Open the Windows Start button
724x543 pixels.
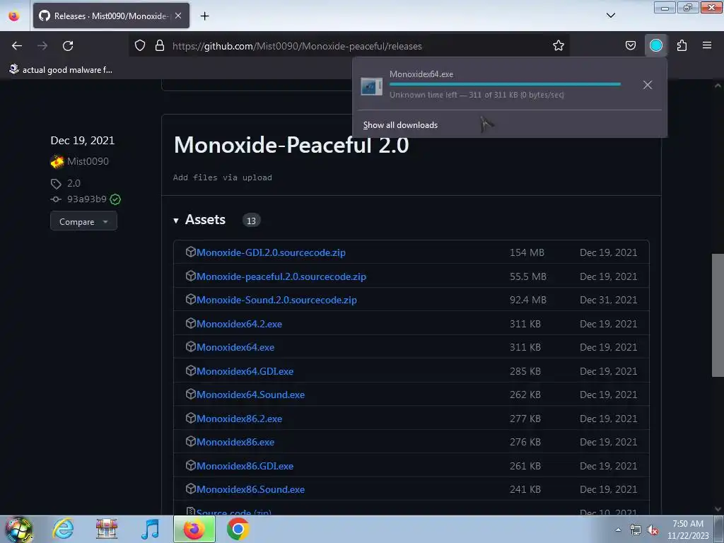pyautogui.click(x=19, y=530)
